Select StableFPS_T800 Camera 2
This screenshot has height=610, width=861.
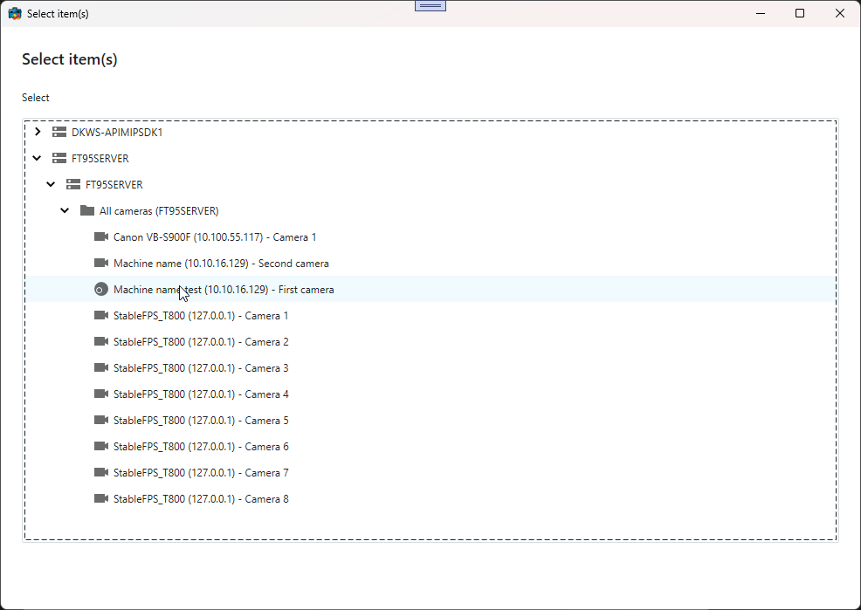click(201, 341)
